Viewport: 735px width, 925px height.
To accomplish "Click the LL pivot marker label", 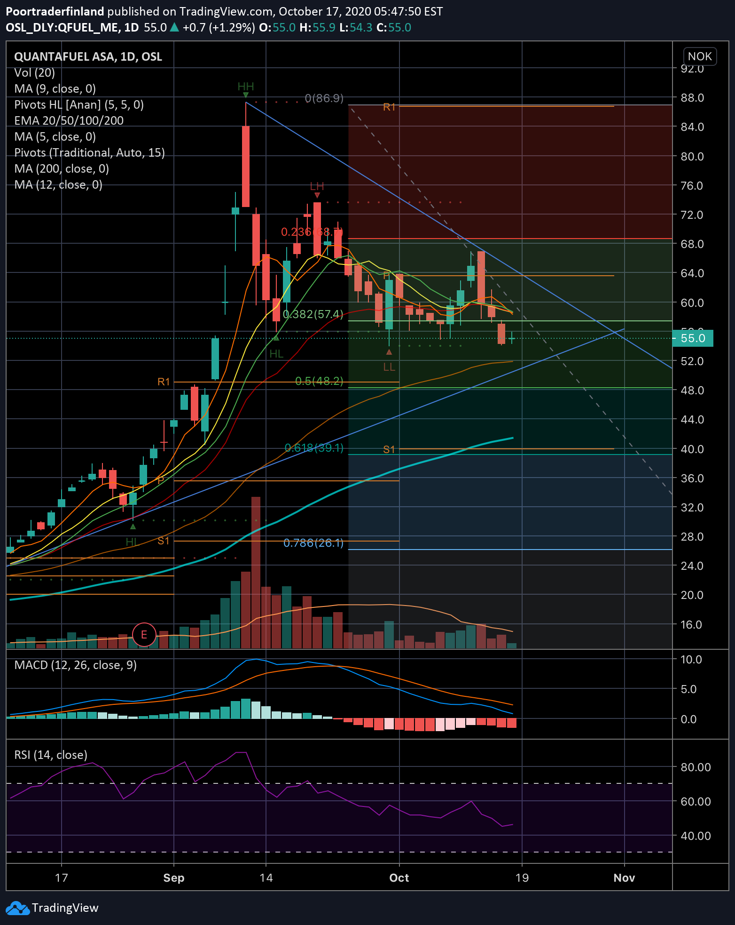I will 389,367.
